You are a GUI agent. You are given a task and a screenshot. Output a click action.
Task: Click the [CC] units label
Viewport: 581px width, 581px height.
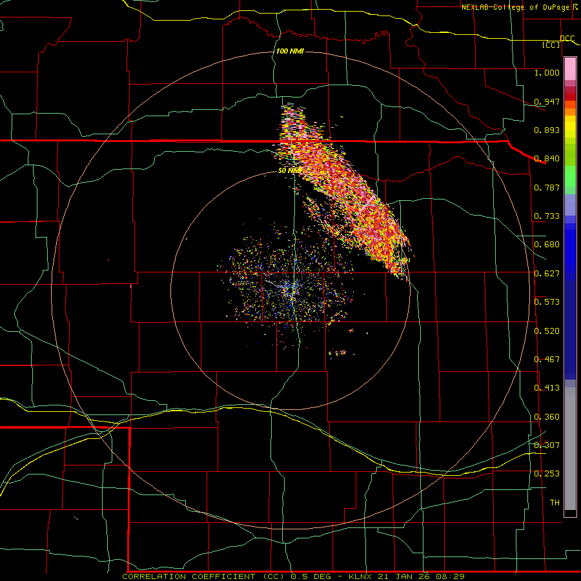click(x=551, y=45)
